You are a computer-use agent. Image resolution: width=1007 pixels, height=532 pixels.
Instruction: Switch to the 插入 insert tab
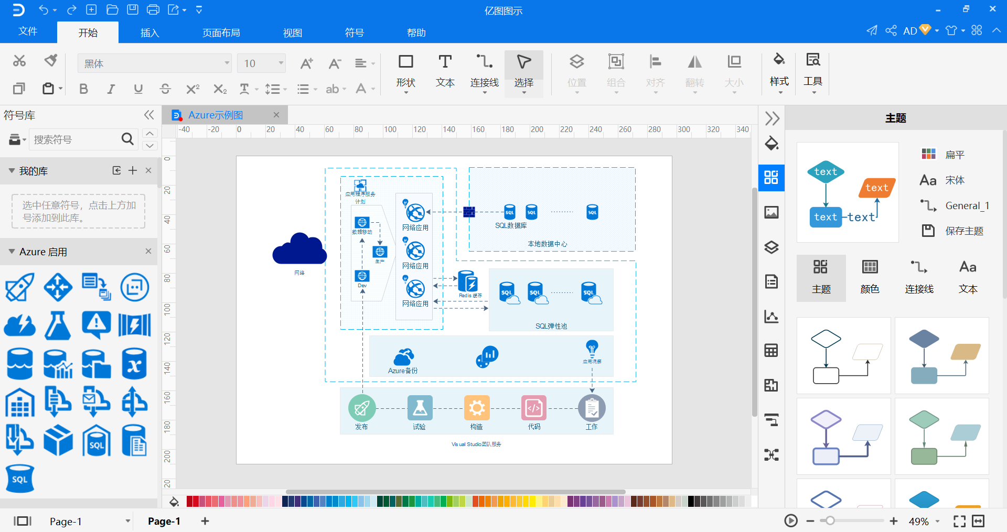coord(149,32)
